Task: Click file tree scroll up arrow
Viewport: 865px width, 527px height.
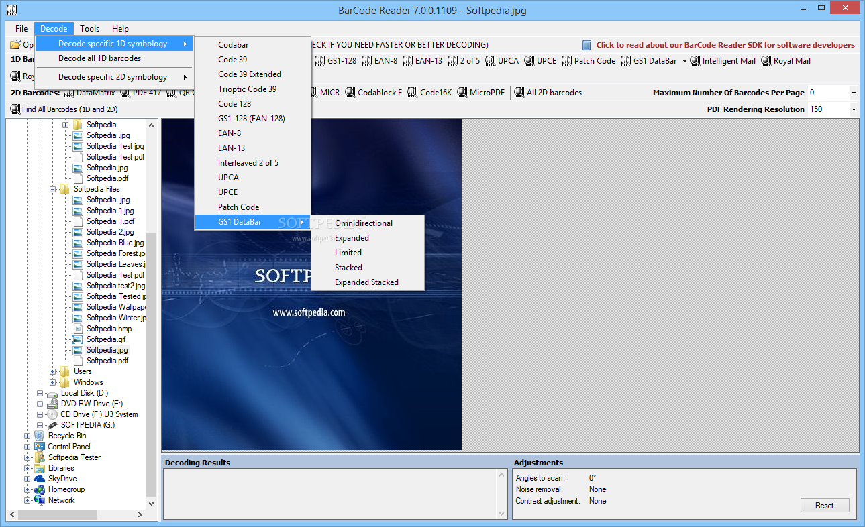Action: coord(152,125)
